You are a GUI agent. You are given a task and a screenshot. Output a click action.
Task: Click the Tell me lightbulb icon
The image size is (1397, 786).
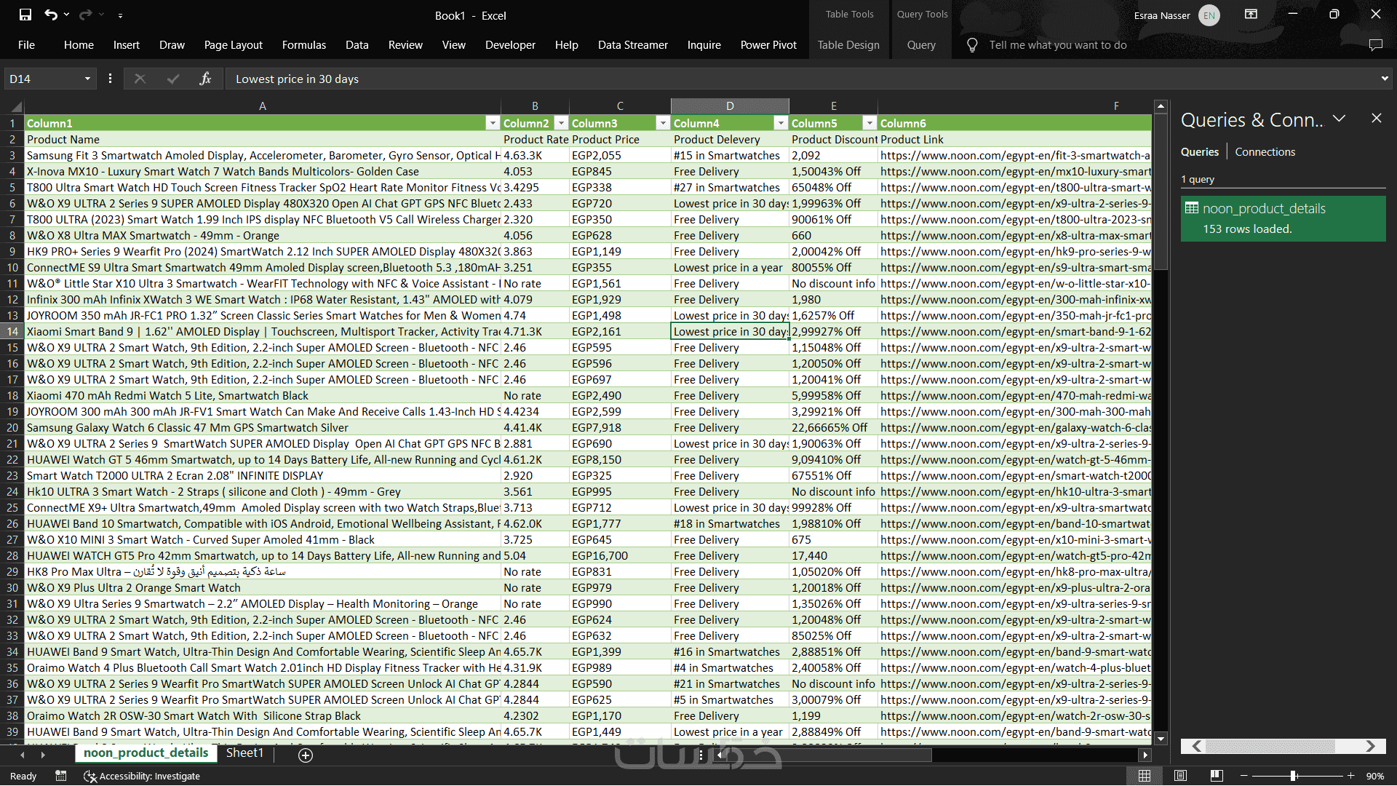(972, 45)
